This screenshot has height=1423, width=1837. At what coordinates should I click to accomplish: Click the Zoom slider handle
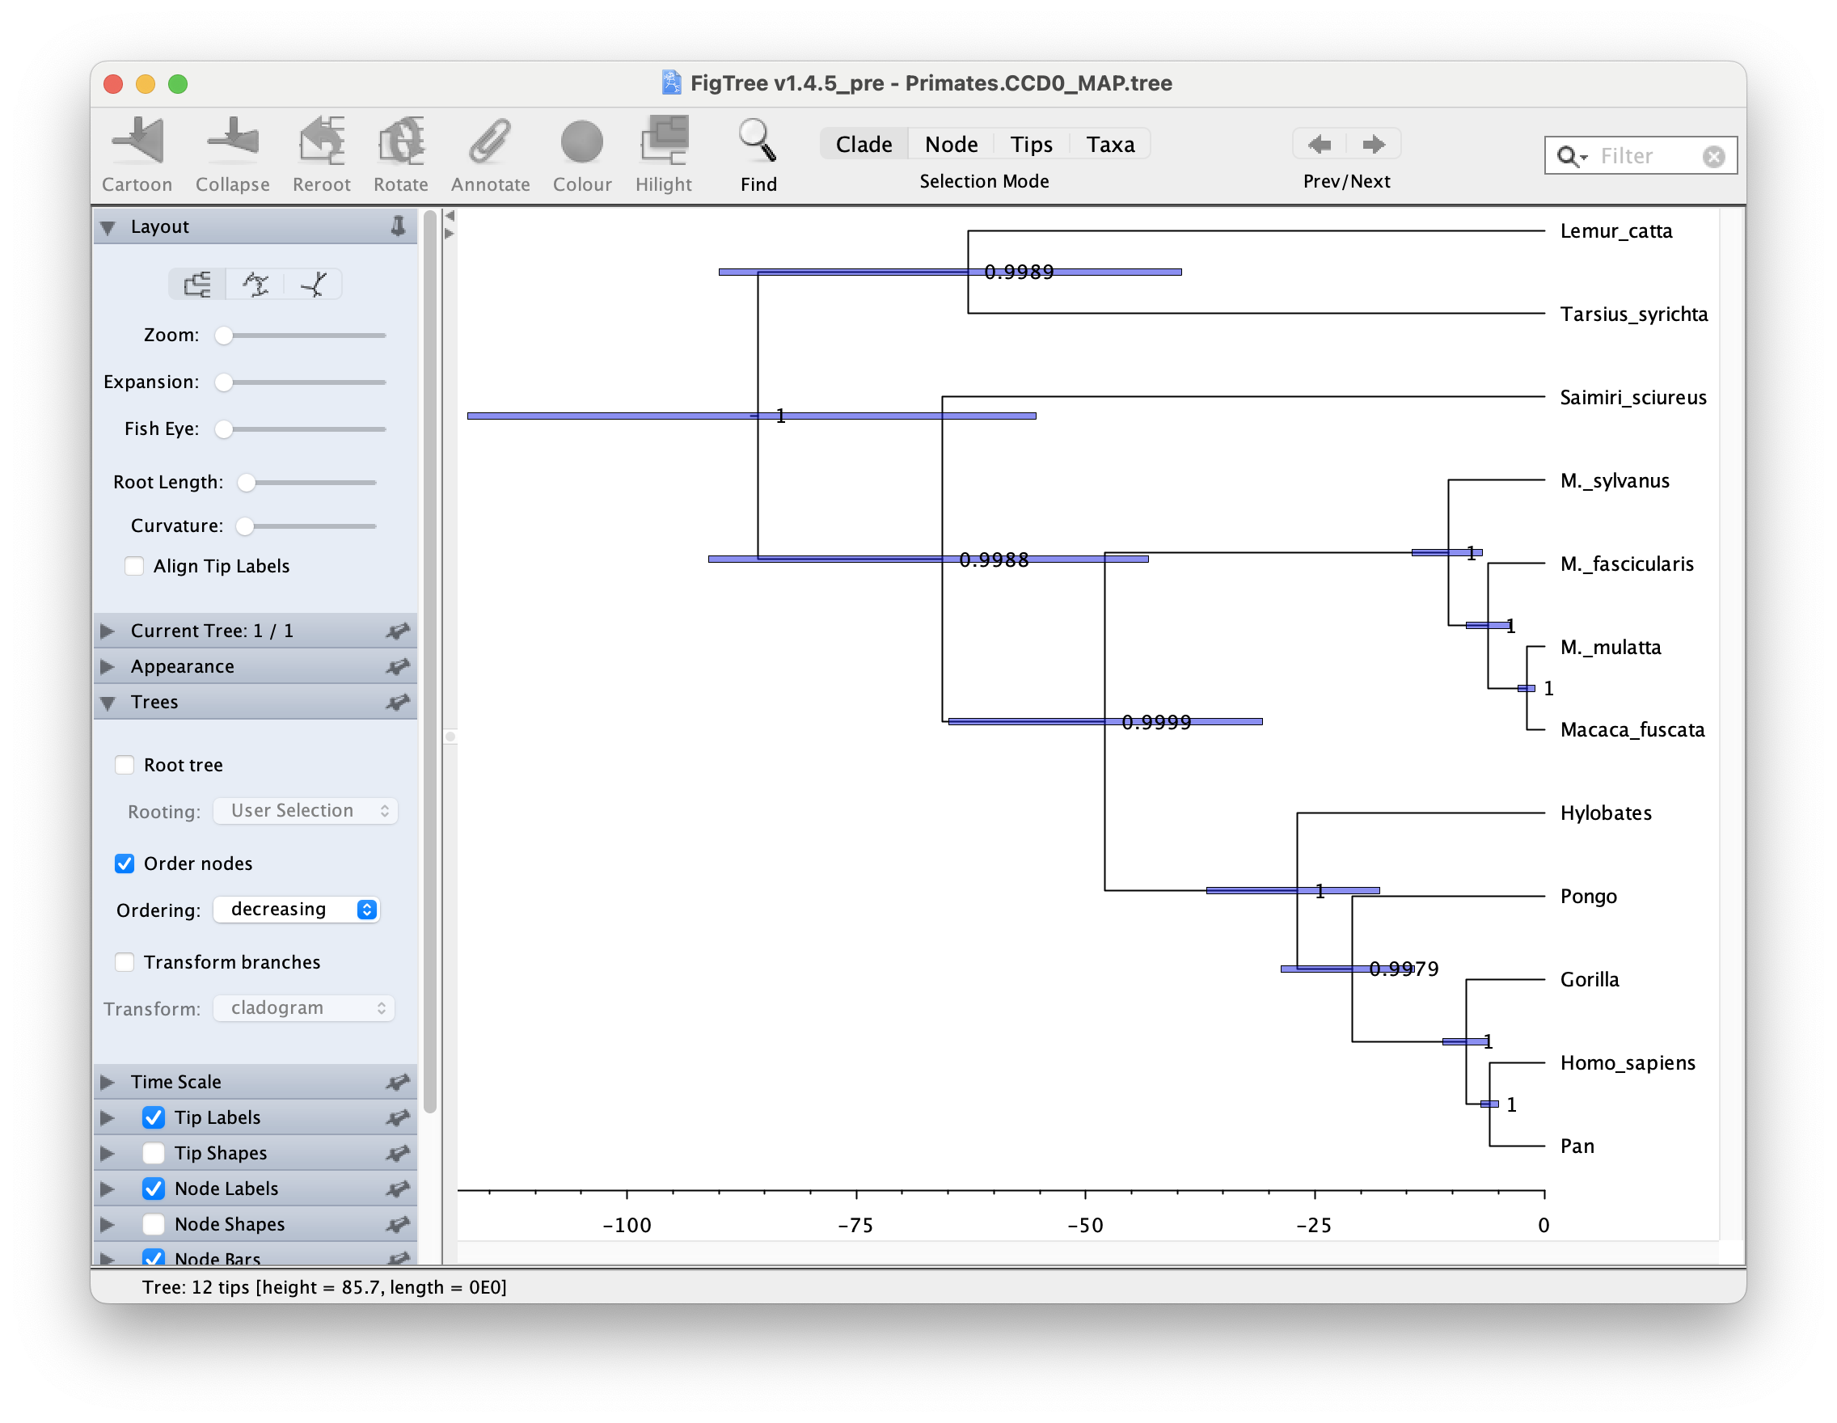[224, 336]
